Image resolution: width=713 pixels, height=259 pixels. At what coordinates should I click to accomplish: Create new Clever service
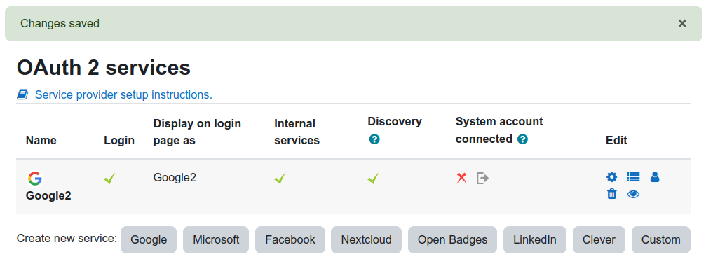599,239
